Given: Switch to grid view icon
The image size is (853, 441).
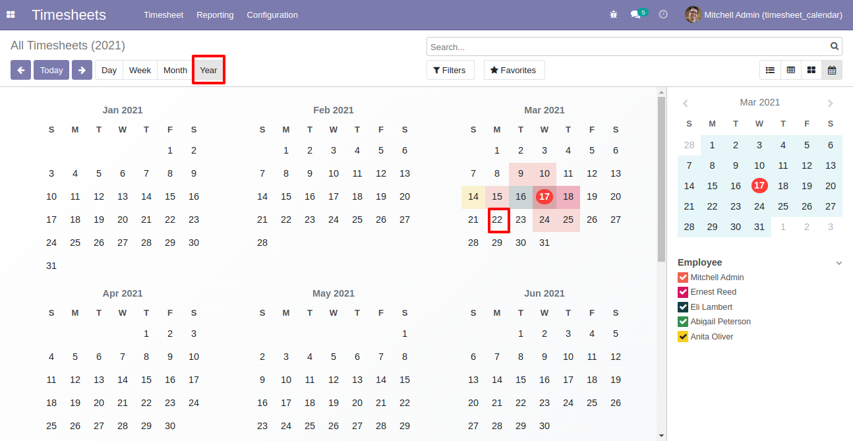Looking at the screenshot, I should pos(791,70).
